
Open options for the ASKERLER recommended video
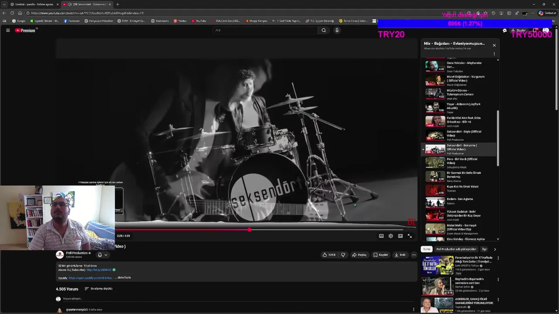[x=498, y=300]
